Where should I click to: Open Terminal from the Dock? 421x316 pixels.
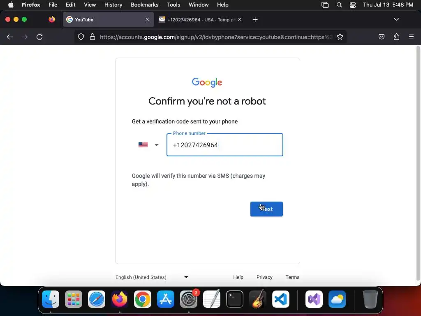coord(235,299)
